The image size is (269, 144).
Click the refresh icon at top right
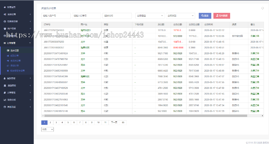[262, 8]
